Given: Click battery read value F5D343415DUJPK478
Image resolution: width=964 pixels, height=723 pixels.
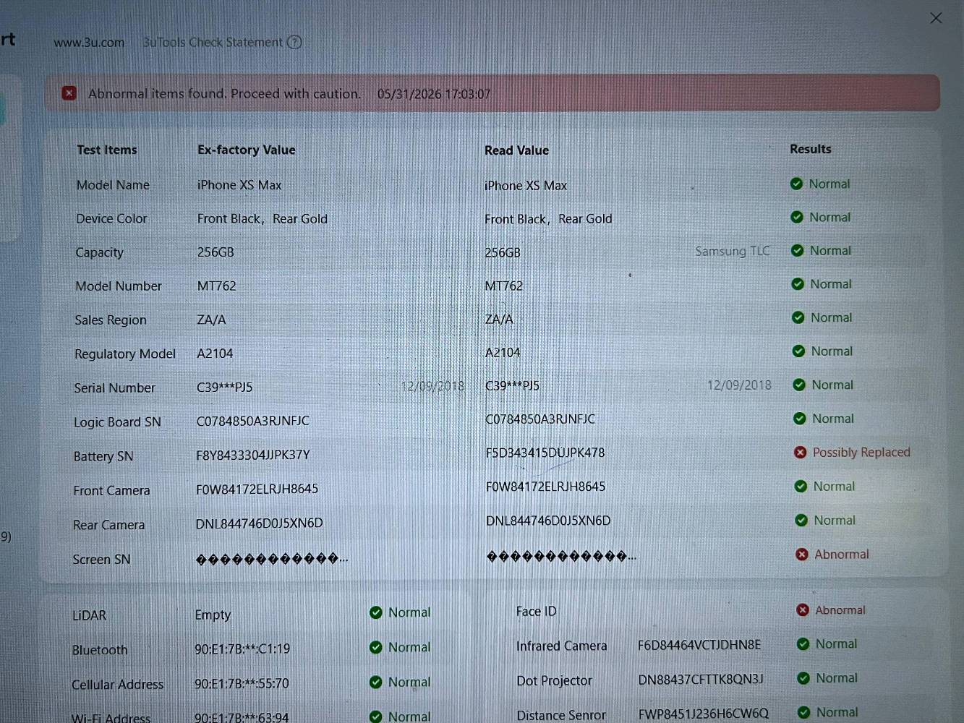Looking at the screenshot, I should pyautogui.click(x=545, y=453).
